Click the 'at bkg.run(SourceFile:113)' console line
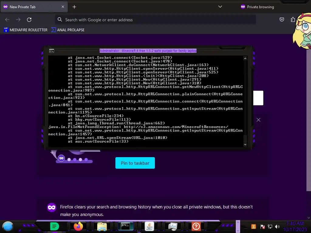This screenshot has height=233, width=311. click(99, 120)
